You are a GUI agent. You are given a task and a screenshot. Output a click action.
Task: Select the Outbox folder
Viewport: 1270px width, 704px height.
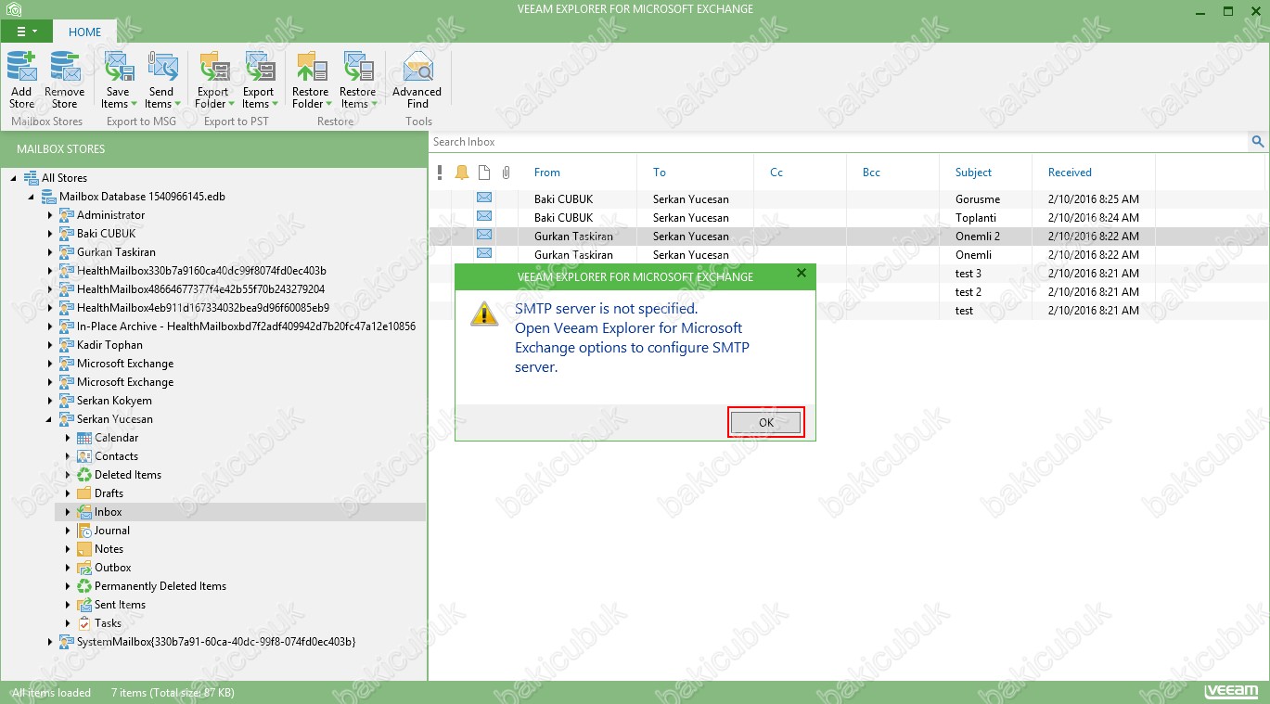pyautogui.click(x=113, y=568)
